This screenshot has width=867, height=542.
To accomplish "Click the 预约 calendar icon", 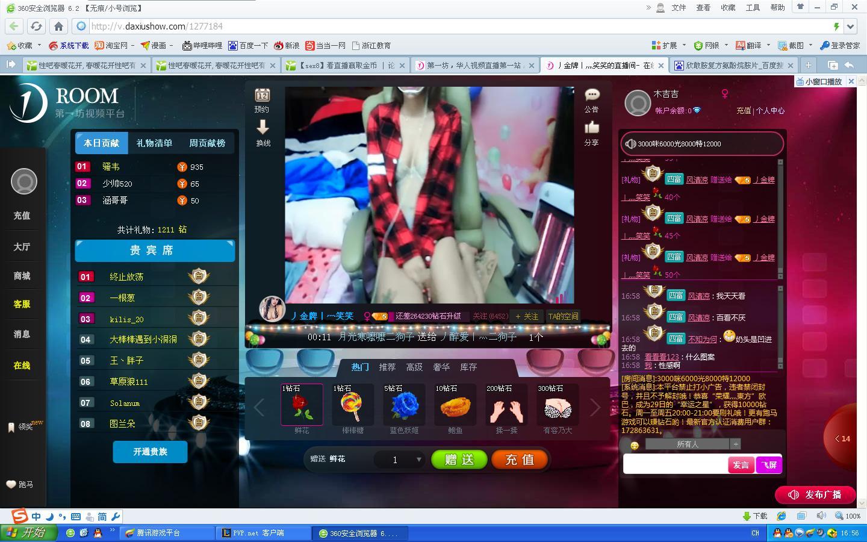I will click(x=263, y=95).
